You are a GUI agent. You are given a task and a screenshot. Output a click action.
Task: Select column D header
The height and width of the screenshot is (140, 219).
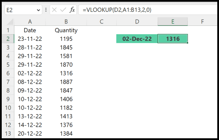[137, 22]
